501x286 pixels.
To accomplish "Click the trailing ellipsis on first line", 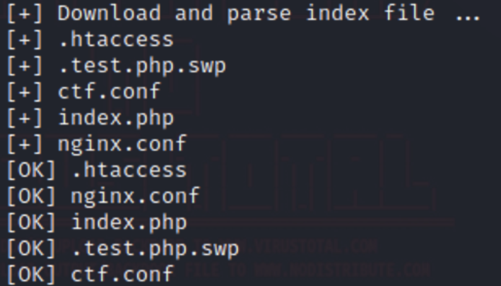I will coord(468,18).
